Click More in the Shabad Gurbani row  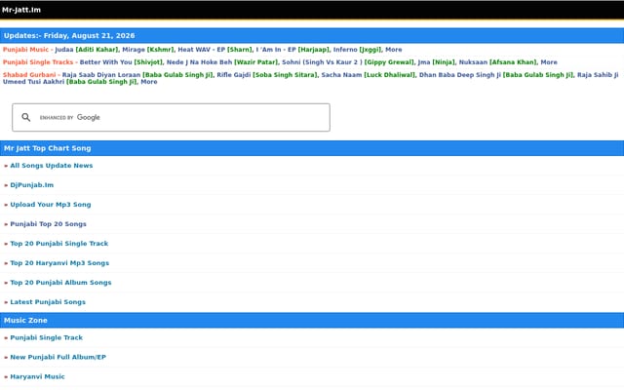point(149,82)
